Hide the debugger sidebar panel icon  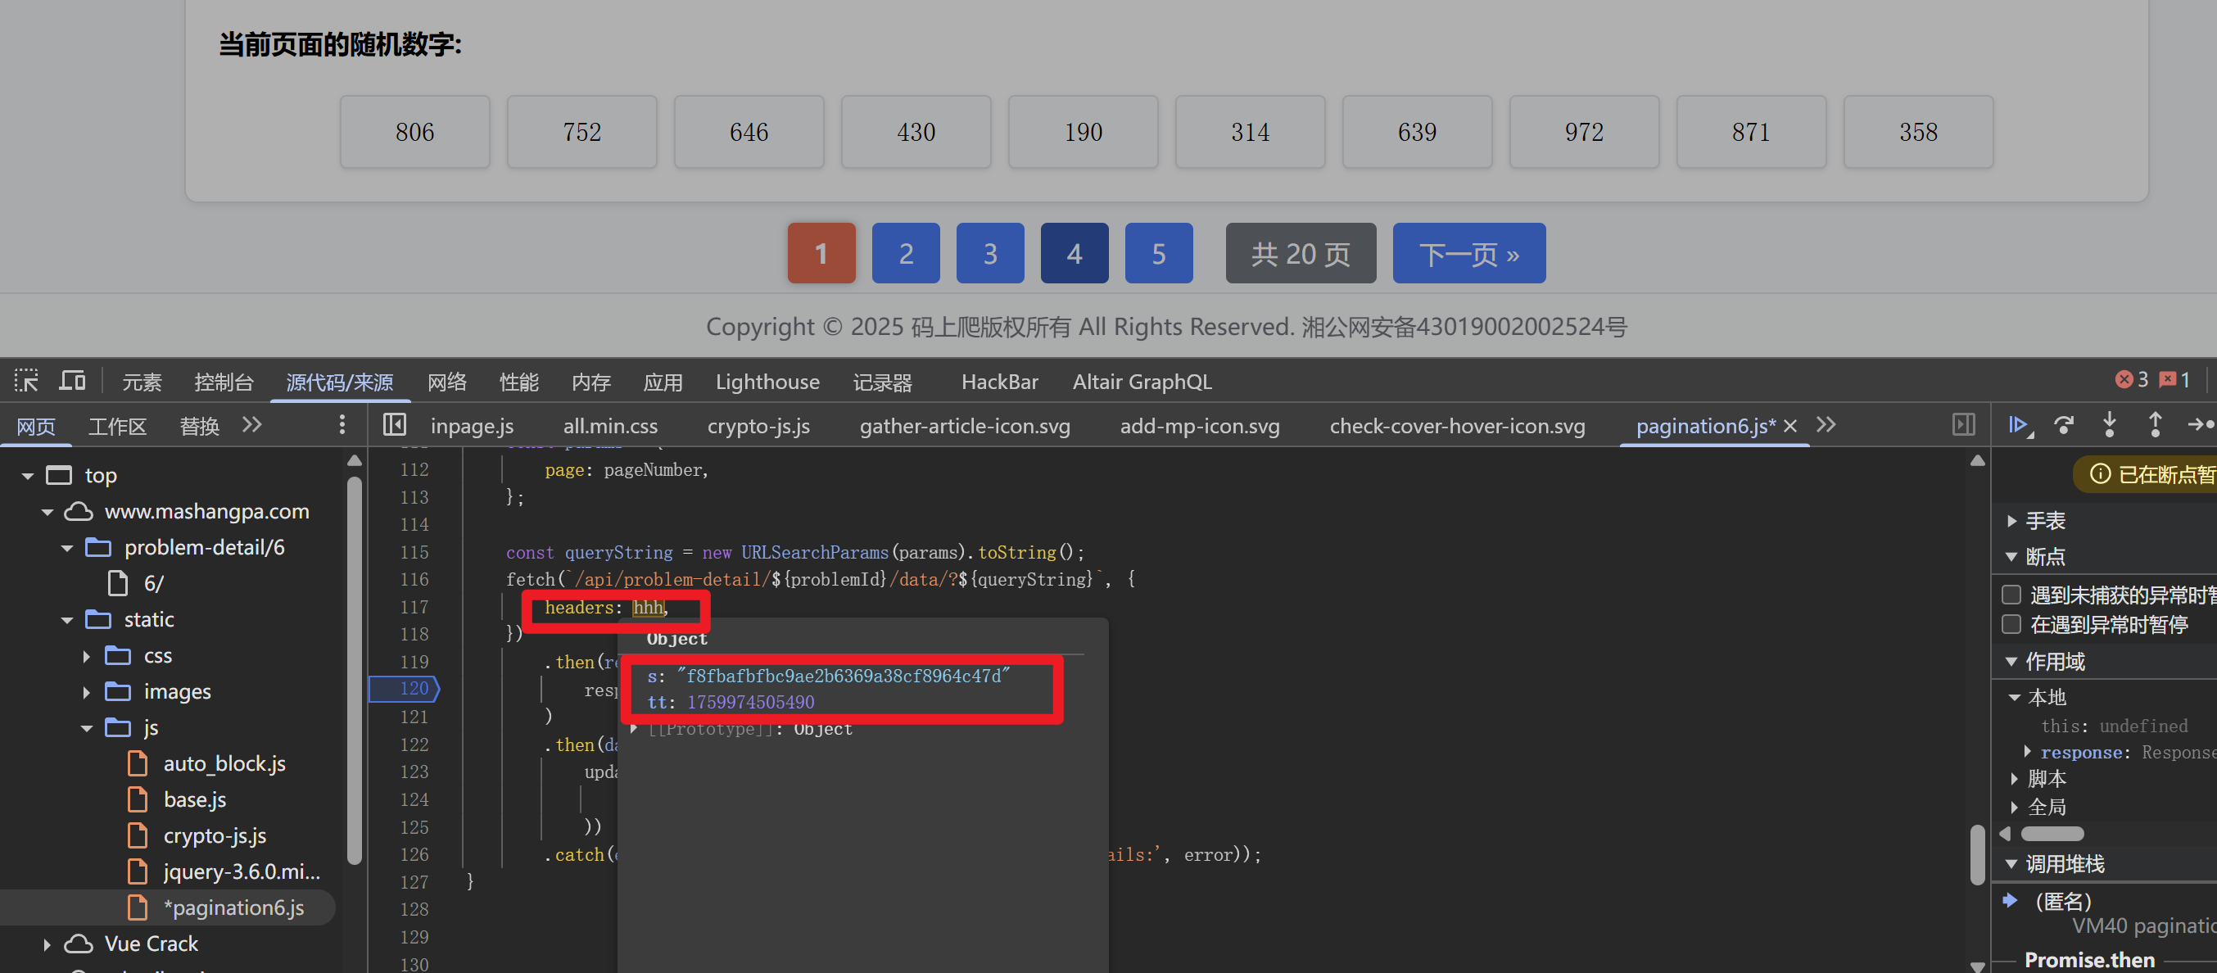[1963, 425]
